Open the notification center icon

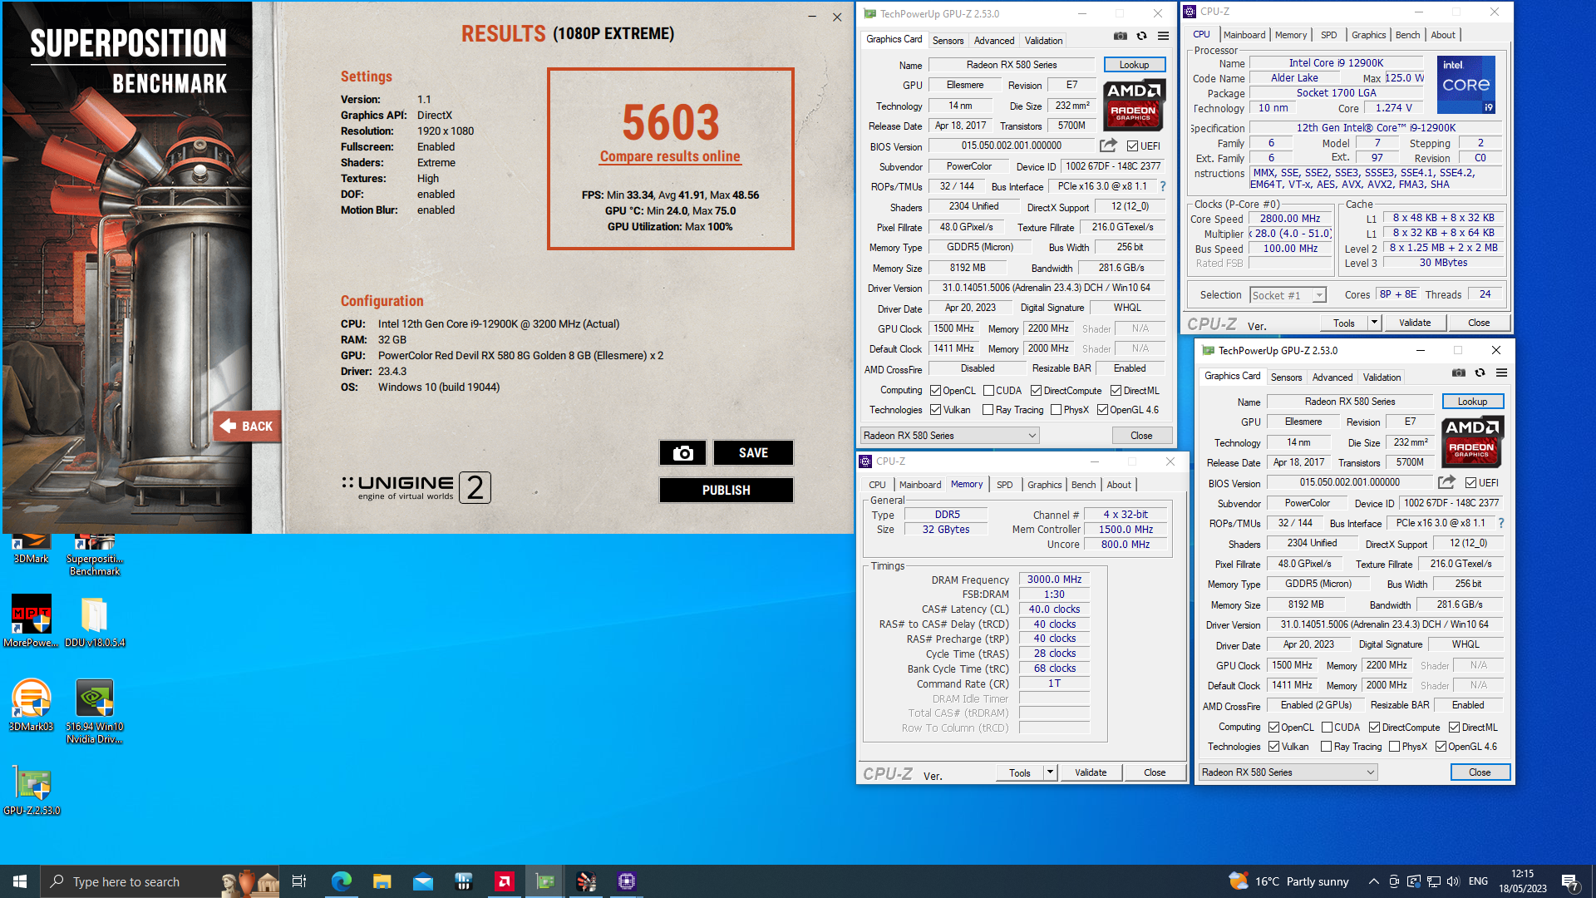point(1569,881)
